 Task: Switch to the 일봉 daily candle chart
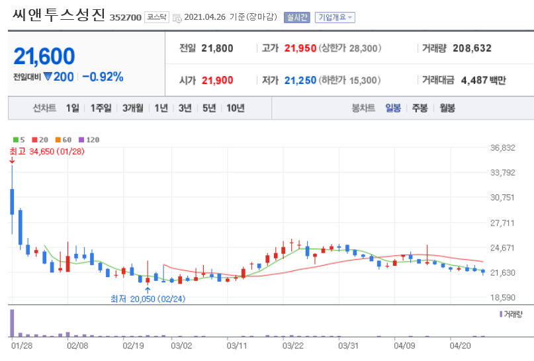point(393,108)
